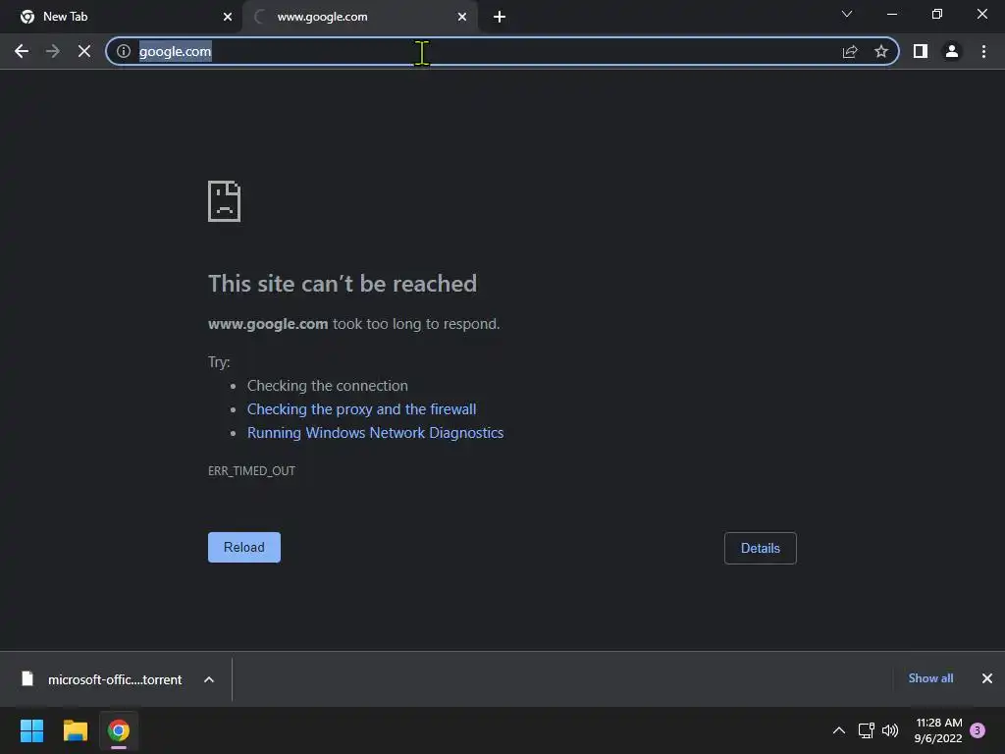Viewport: 1005px width, 754px height.
Task: Click the torrent file document icon
Action: [x=26, y=679]
